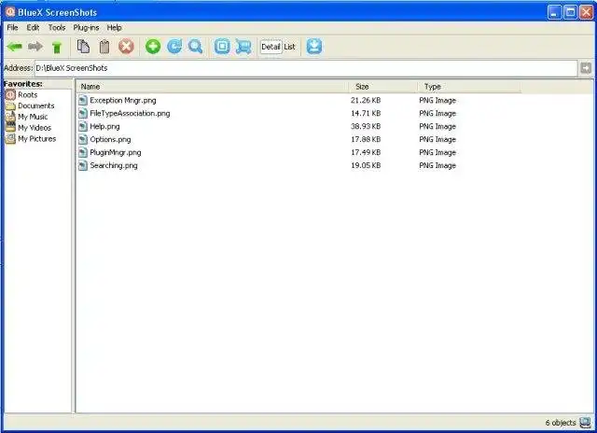Sort by the Type column header
Viewport: 597px width, 433px height.
[x=469, y=87]
